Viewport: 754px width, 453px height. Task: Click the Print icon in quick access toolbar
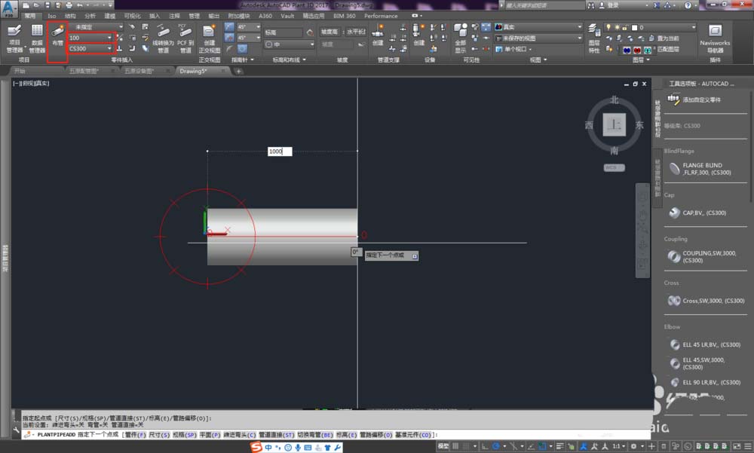69,5
